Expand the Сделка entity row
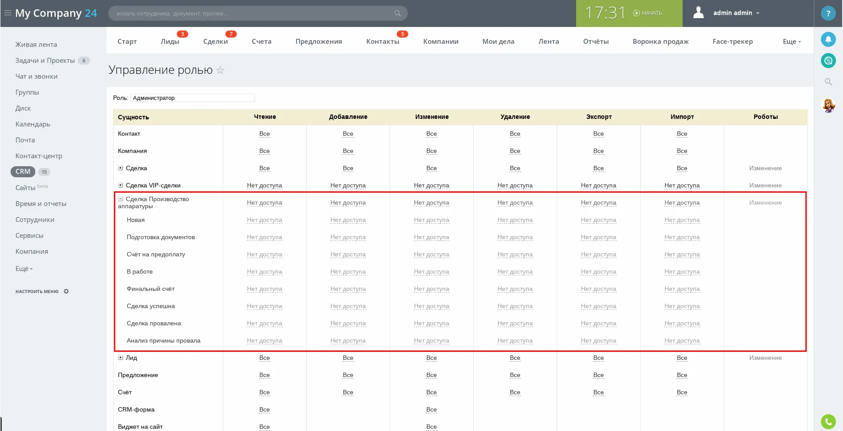Screen dimensions: 843x431 click(121, 168)
